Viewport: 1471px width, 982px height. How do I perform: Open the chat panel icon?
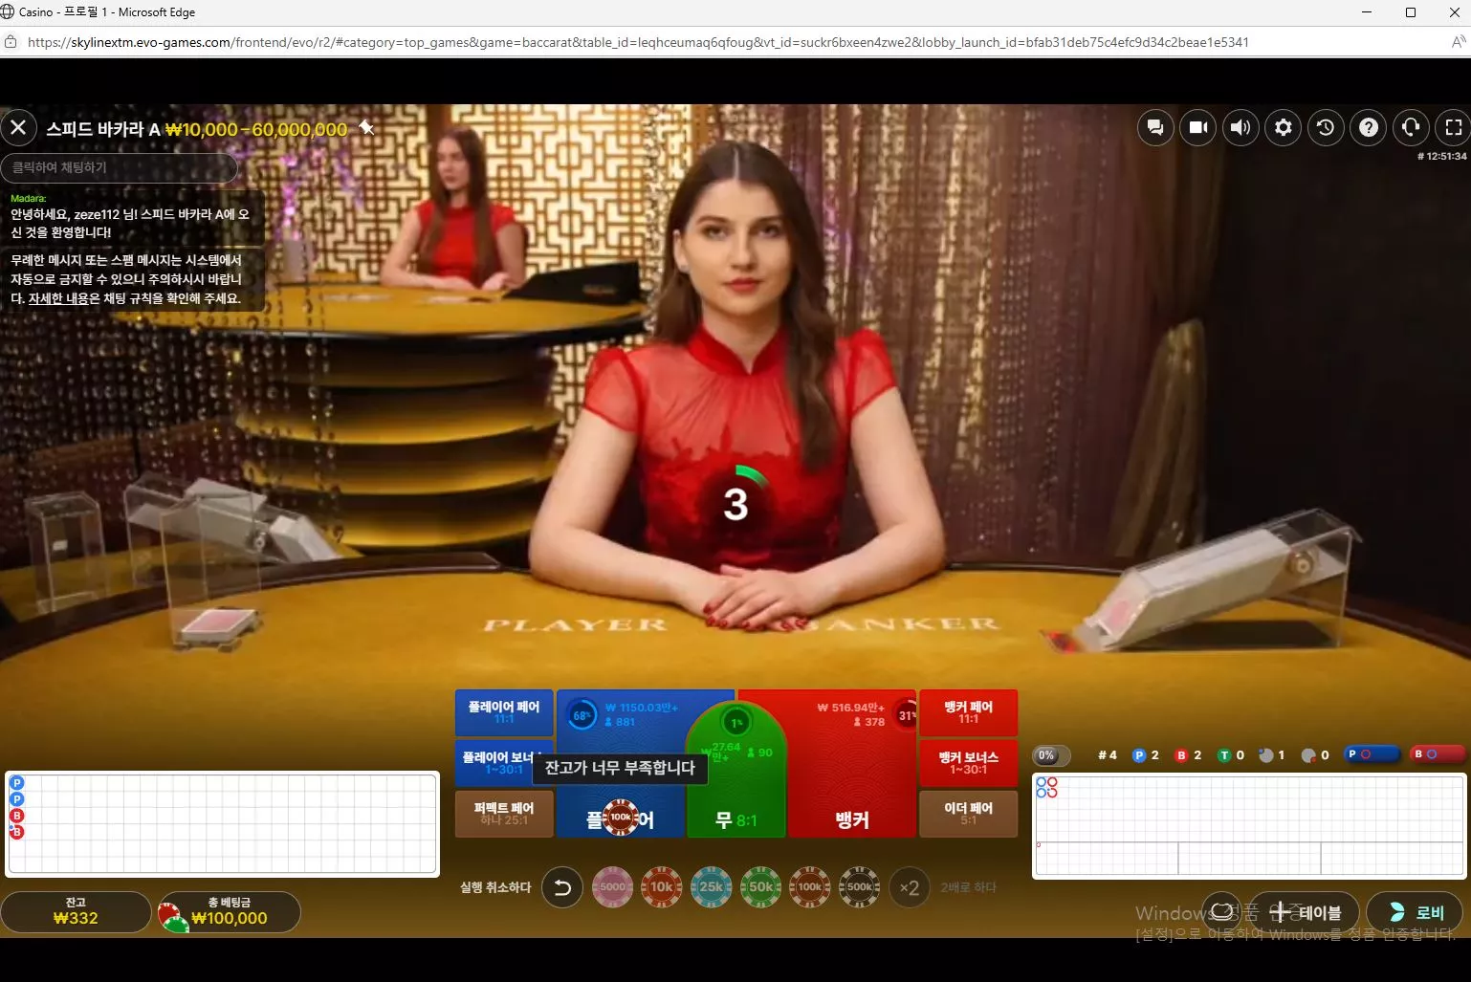pyautogui.click(x=1155, y=127)
